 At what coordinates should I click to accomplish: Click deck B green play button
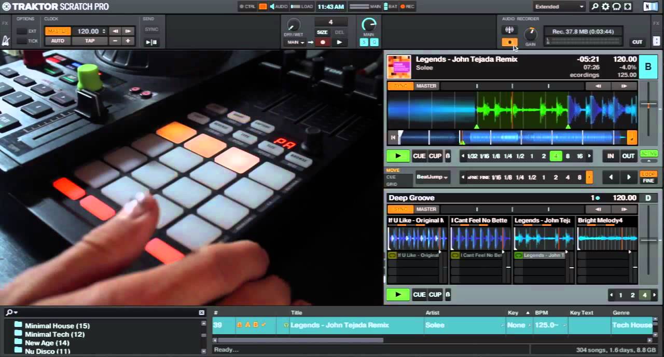(398, 156)
